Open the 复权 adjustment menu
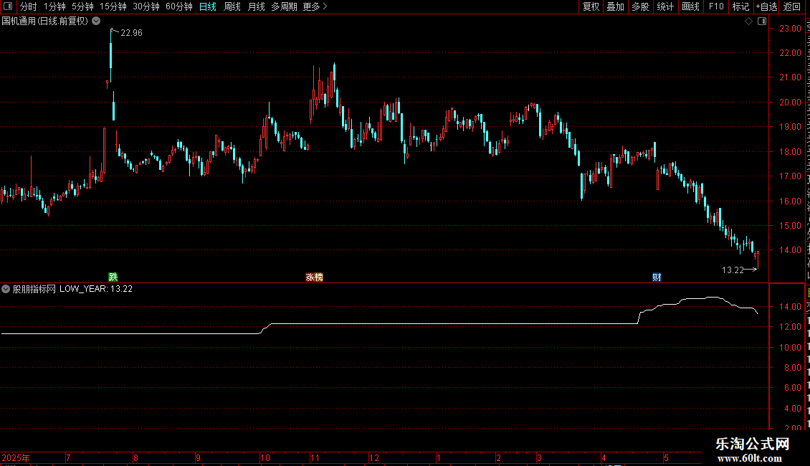810x466 pixels. (591, 6)
